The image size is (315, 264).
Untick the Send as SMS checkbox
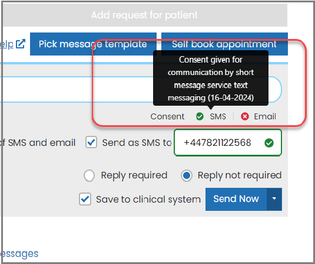coord(91,142)
